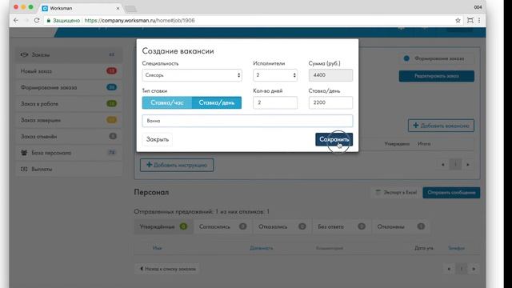The height and width of the screenshot is (288, 512).
Task: Click Экспорт в Excel button
Action: (x=396, y=193)
